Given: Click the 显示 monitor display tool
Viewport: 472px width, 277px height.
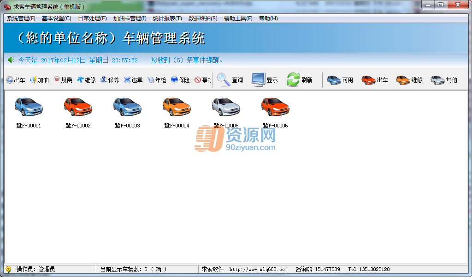Looking at the screenshot, I should click(x=265, y=80).
